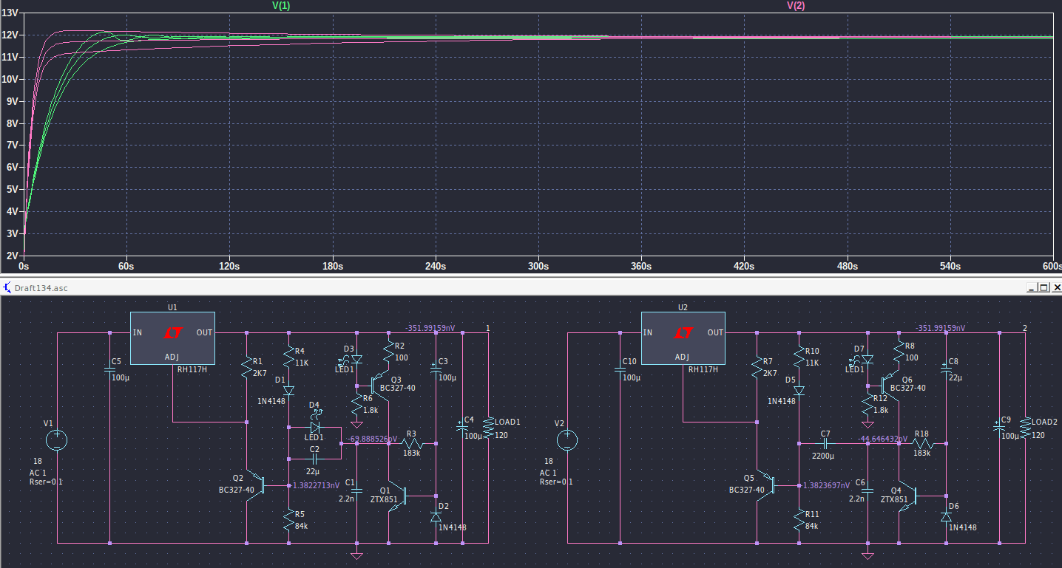Click resistor R6 1.8k symbol
The width and height of the screenshot is (1062, 568).
tap(356, 405)
